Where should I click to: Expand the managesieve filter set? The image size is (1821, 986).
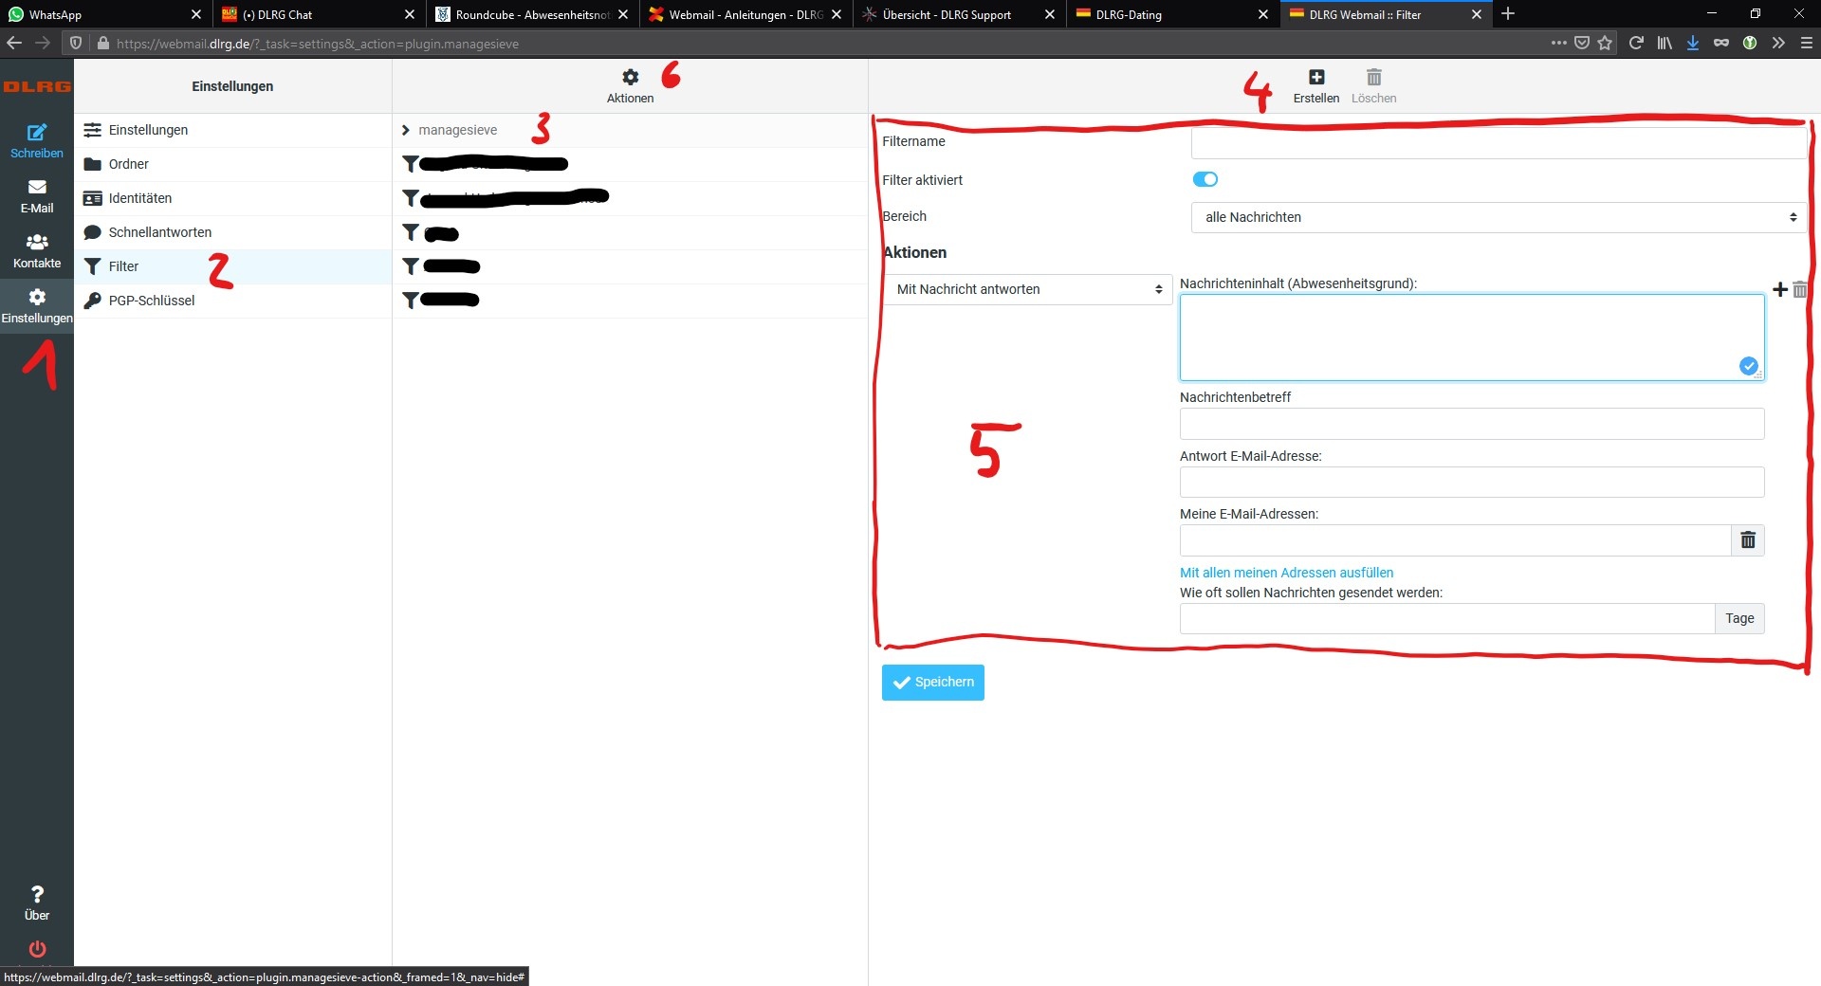point(406,131)
